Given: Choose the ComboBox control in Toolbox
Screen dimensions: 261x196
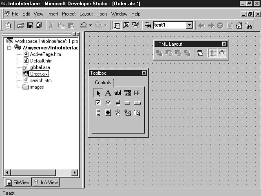Looking at the screenshot, I should [x=128, y=93].
